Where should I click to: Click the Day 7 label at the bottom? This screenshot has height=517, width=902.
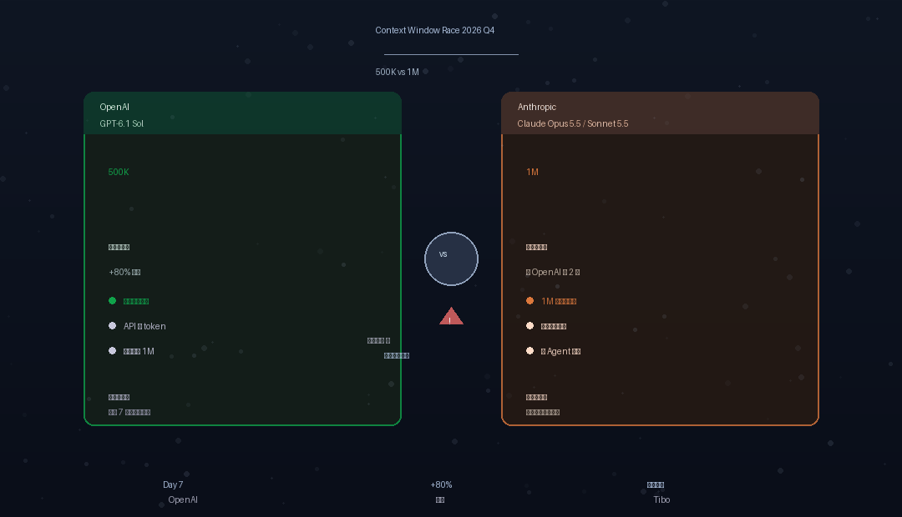coord(173,484)
